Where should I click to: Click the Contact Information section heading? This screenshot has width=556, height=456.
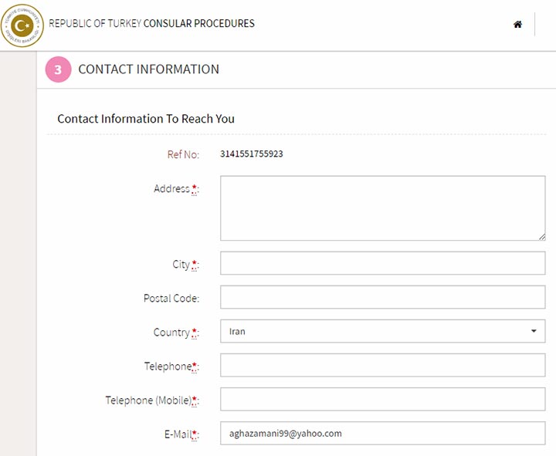pos(148,69)
